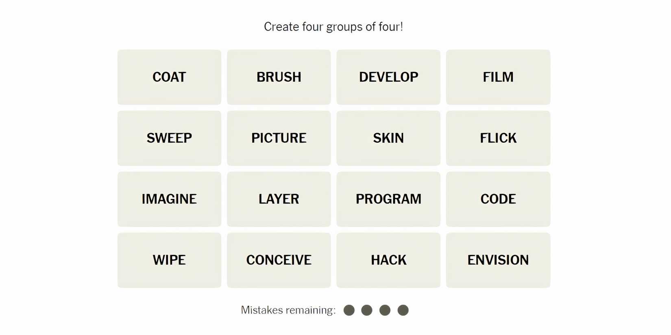This screenshot has width=671, height=335.
Task: Select the SKIN tile
Action: tap(388, 138)
